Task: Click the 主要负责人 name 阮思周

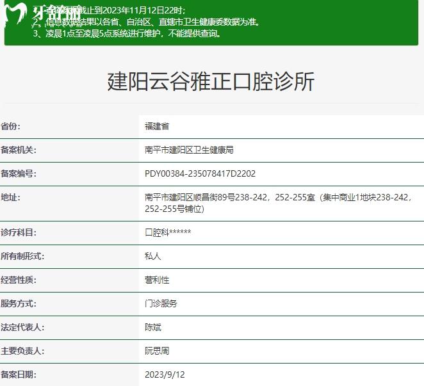Action: [157, 351]
